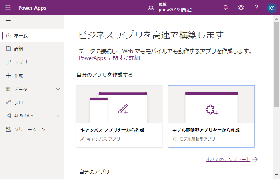The width and height of the screenshot is (280, 179).
Task: Select the ppdw2019 (既定) environment label
Action: [x=176, y=10]
